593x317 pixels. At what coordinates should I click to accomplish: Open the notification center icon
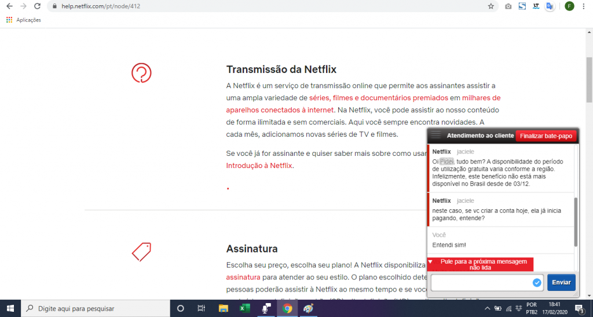(x=579, y=308)
